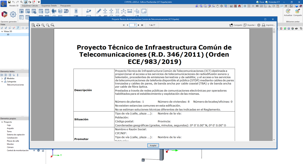Go to first page of report

pyautogui.click(x=124, y=25)
